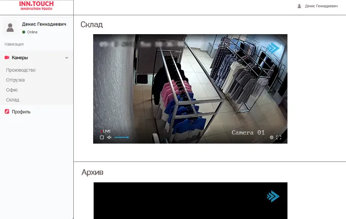Screen dimensions: 346x219
Task: Open video player settings gear
Action: [271, 138]
